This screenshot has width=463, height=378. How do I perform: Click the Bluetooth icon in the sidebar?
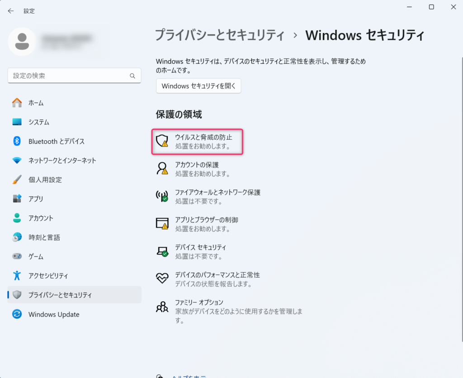click(17, 141)
